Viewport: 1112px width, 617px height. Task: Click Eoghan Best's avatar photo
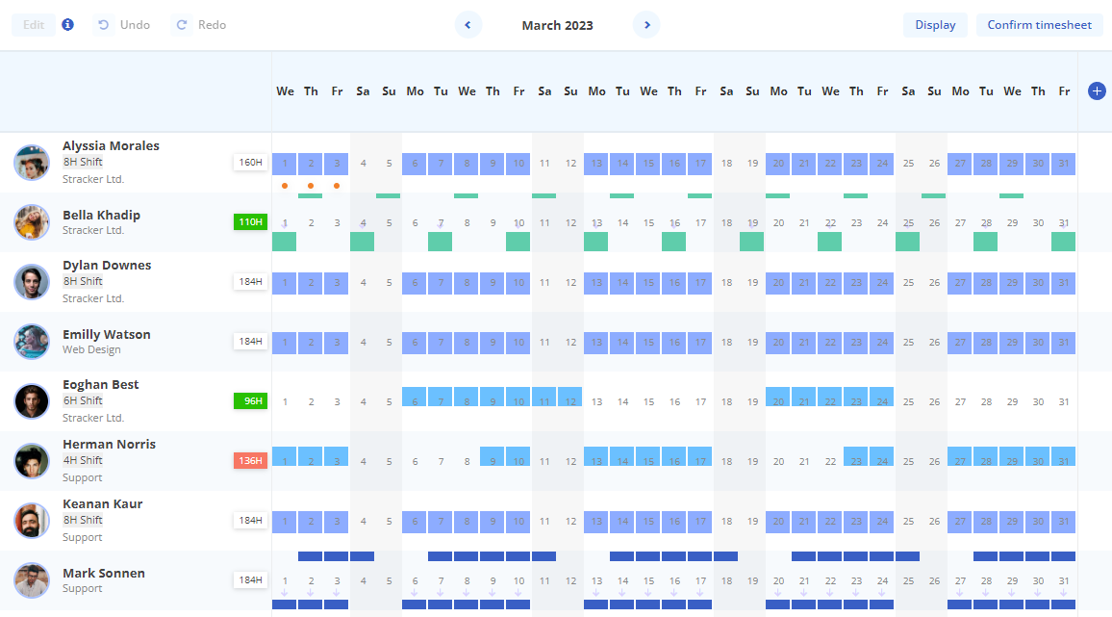tap(32, 401)
